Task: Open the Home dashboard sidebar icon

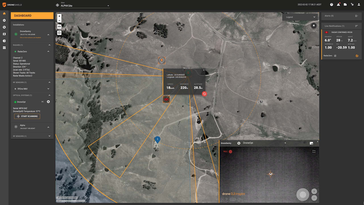Action: point(4,13)
